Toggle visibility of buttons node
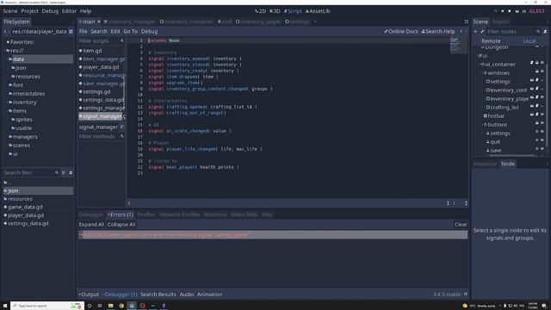The height and width of the screenshot is (310, 551). (x=542, y=123)
